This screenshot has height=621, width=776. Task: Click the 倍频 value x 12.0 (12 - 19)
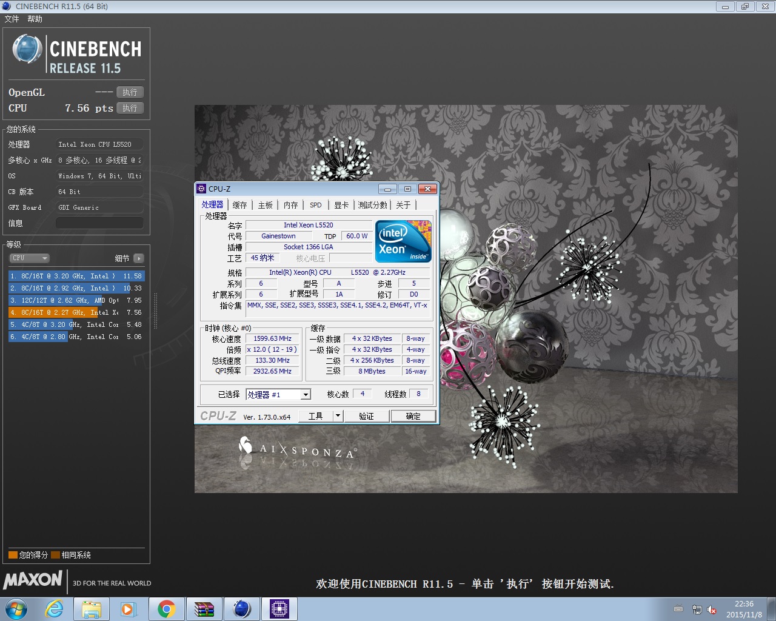(272, 350)
